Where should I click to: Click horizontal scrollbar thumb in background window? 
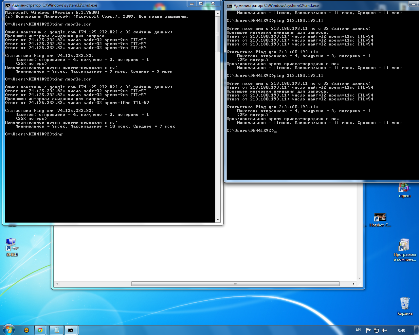coord(235,284)
